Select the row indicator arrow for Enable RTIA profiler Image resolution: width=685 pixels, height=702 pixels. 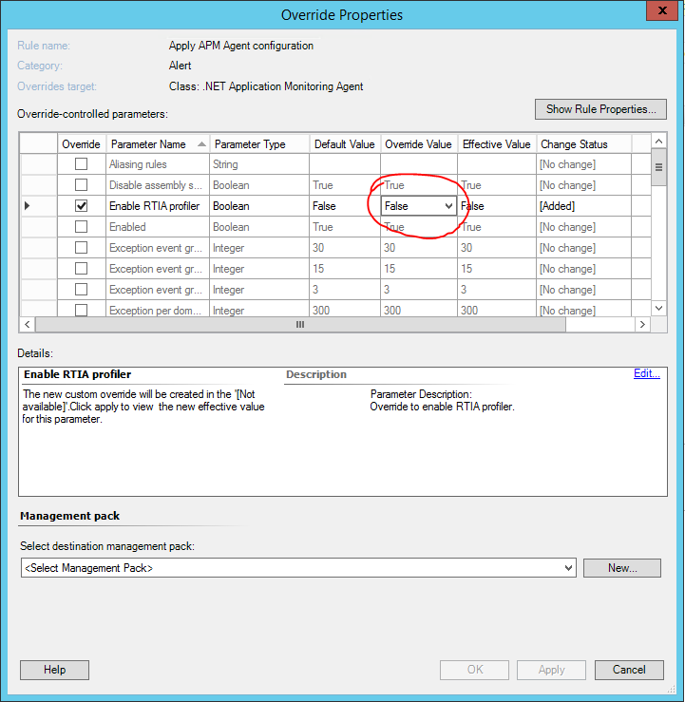point(28,206)
